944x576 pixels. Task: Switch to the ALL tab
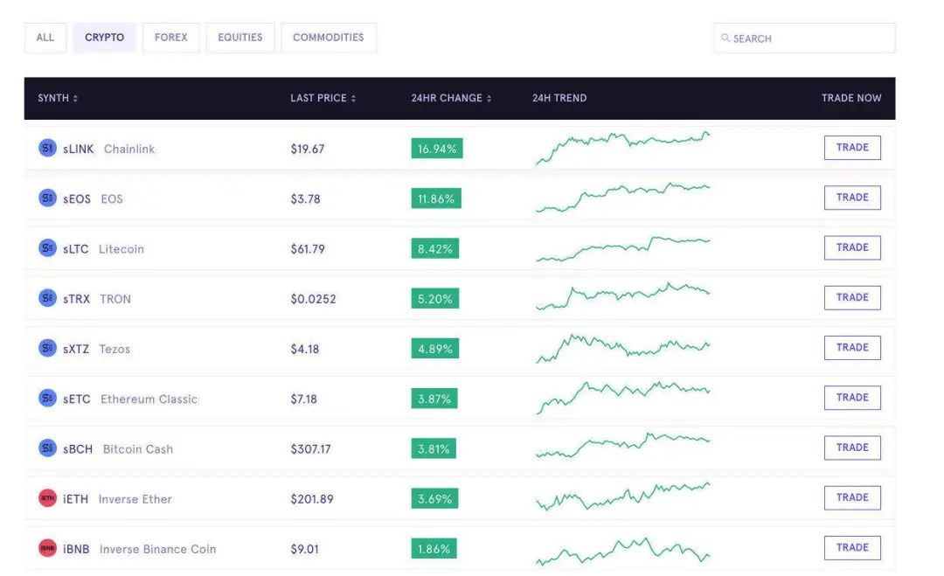45,38
